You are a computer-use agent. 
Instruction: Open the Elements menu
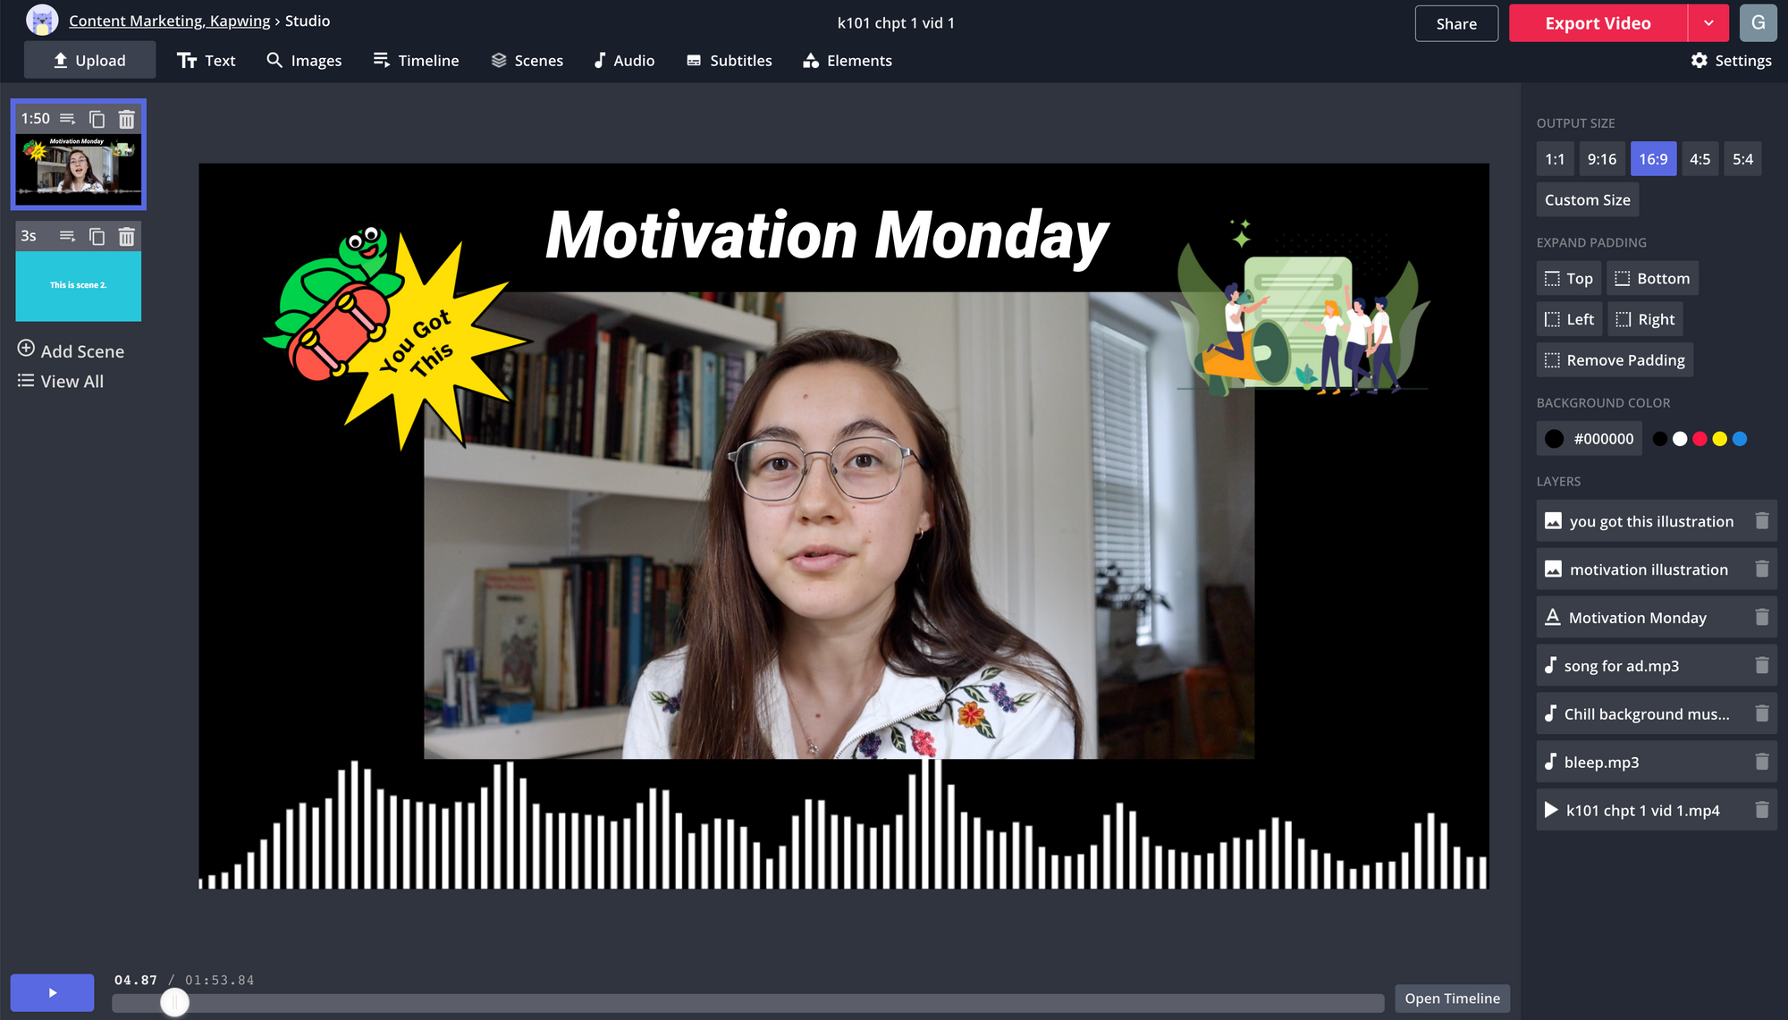(x=847, y=60)
